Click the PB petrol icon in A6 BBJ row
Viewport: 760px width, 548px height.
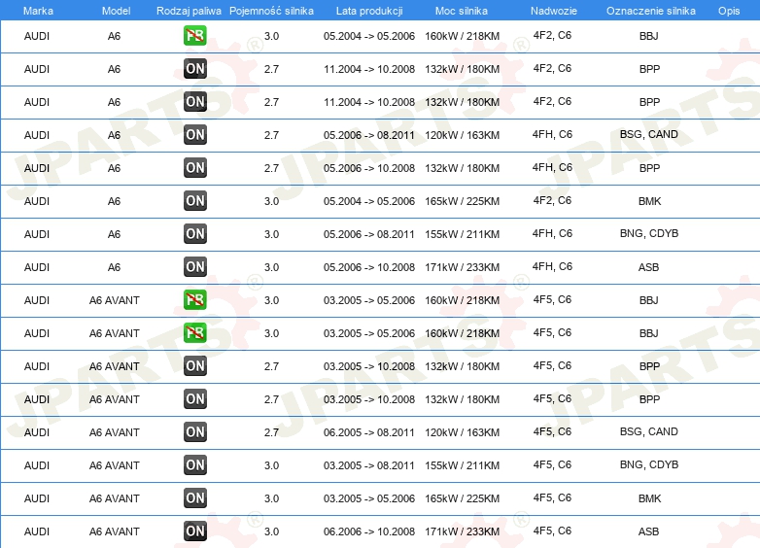tap(194, 35)
